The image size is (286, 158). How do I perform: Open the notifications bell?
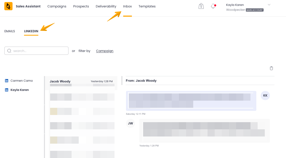click(x=213, y=6)
